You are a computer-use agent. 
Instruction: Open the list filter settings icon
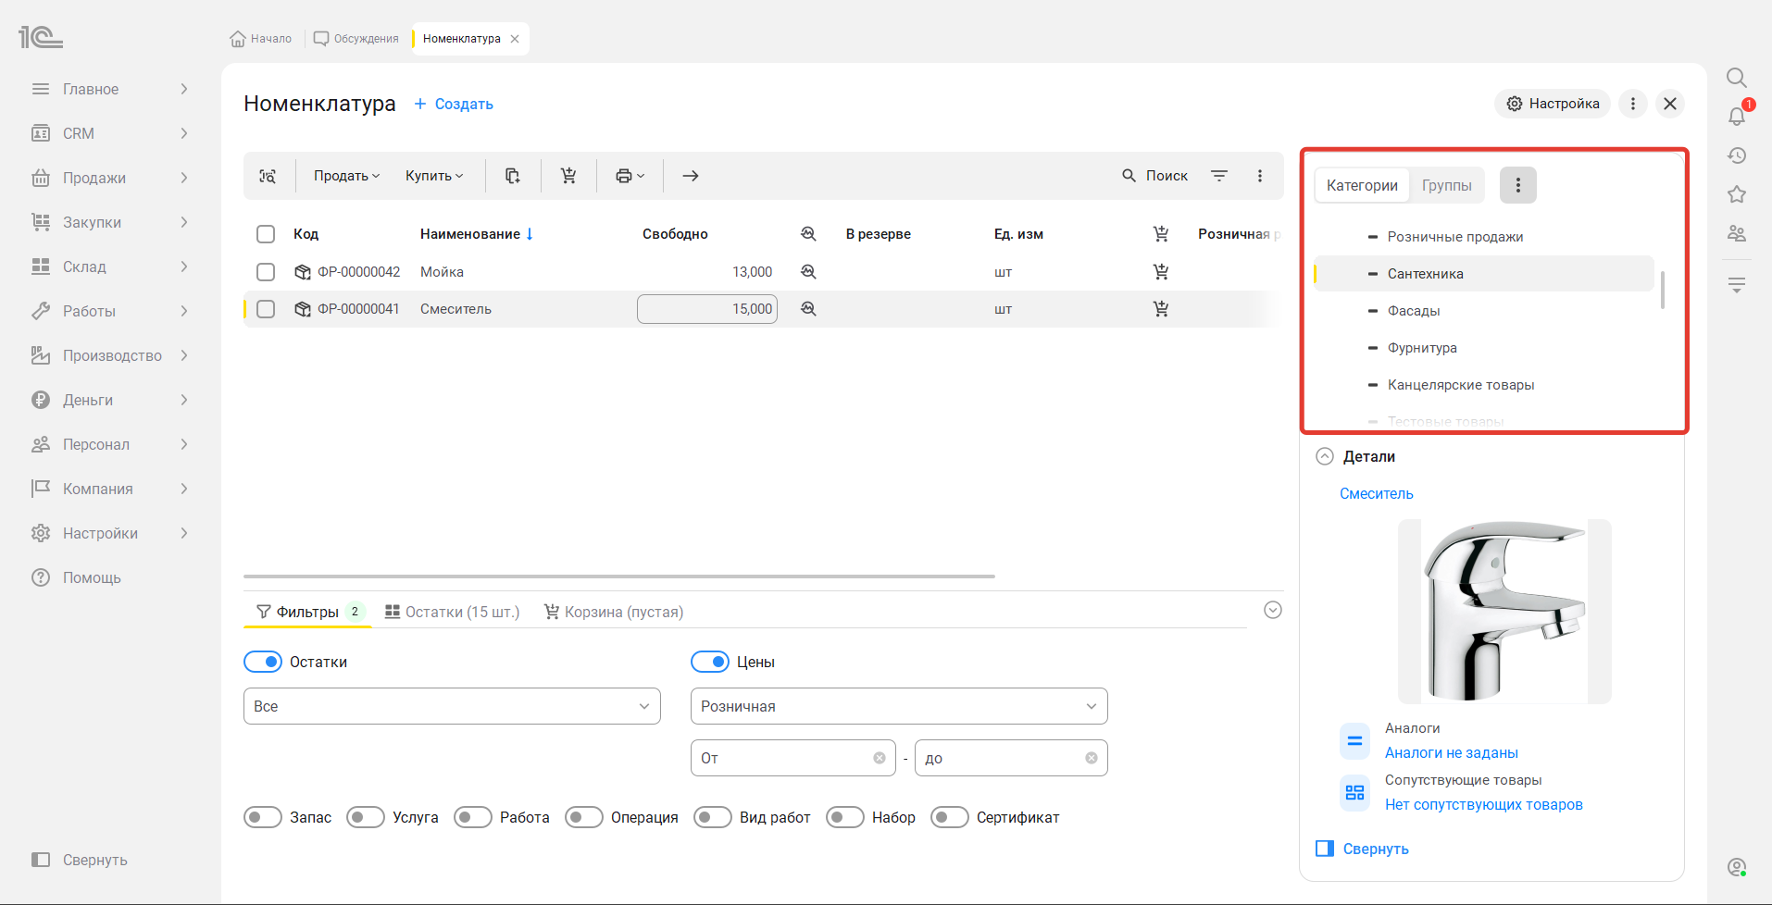1219,176
